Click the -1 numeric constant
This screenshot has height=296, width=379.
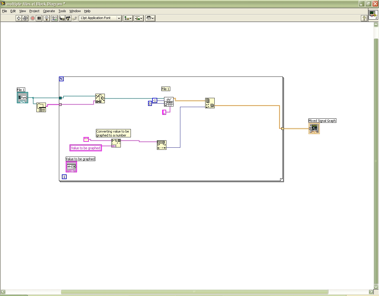tap(155, 101)
